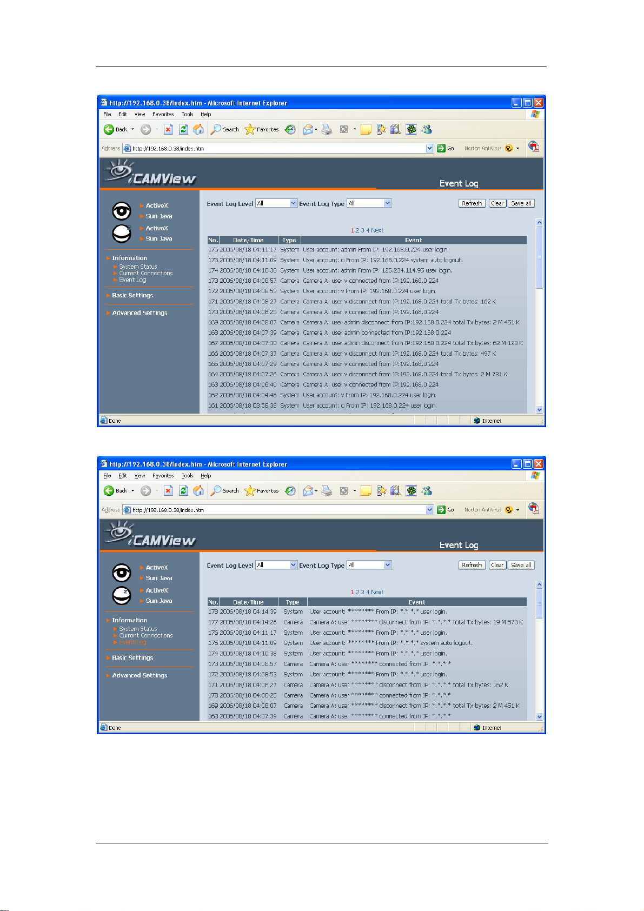Expand Advanced Settings in lower window sidebar
This screenshot has width=644, height=911.
point(140,675)
